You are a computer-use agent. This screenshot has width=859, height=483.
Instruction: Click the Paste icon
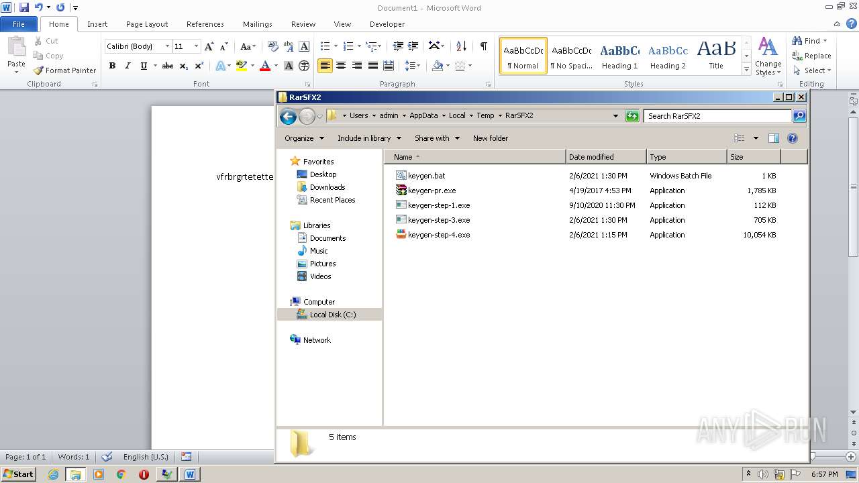pyautogui.click(x=16, y=47)
